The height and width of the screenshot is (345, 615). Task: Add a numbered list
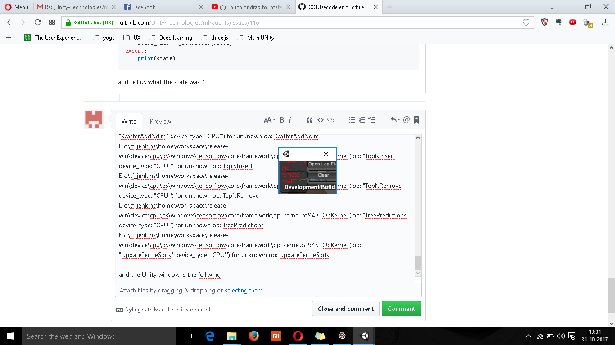(362, 119)
